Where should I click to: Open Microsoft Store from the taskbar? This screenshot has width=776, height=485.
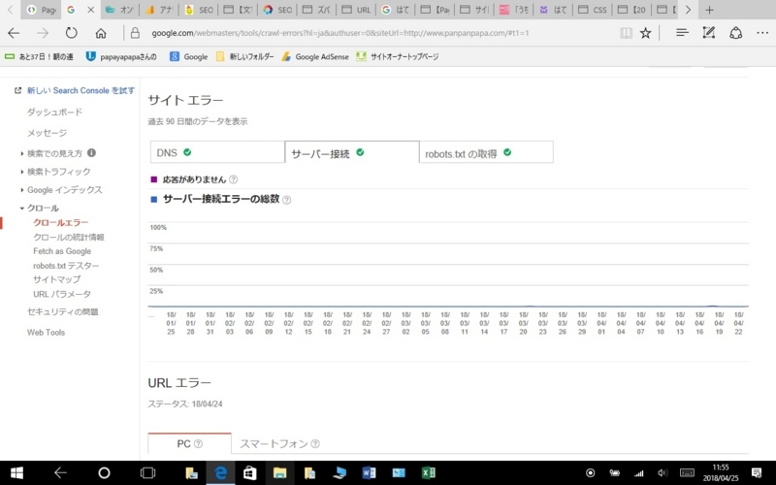[x=249, y=473]
